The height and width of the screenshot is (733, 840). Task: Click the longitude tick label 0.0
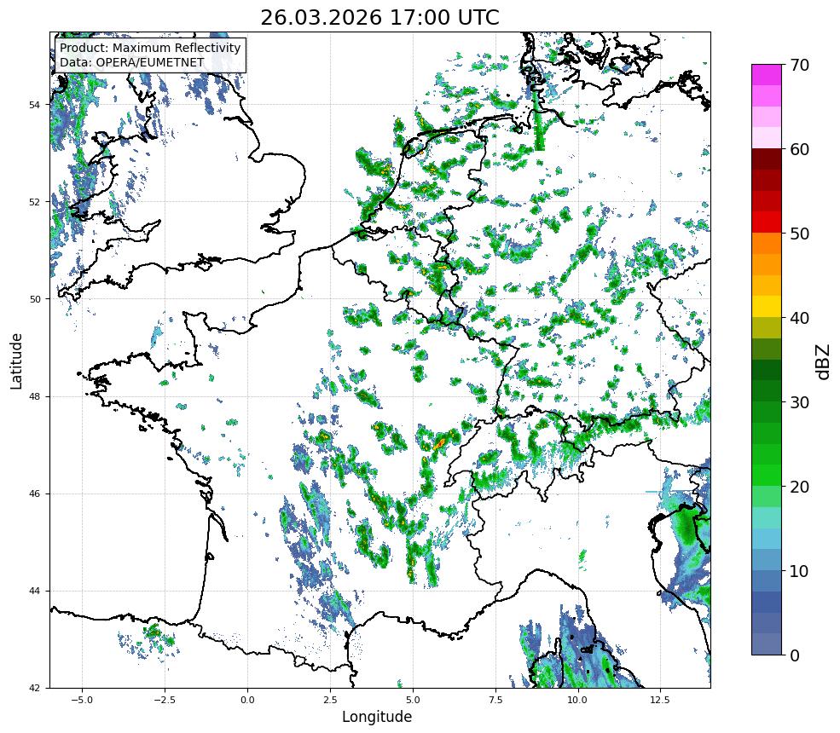(247, 700)
